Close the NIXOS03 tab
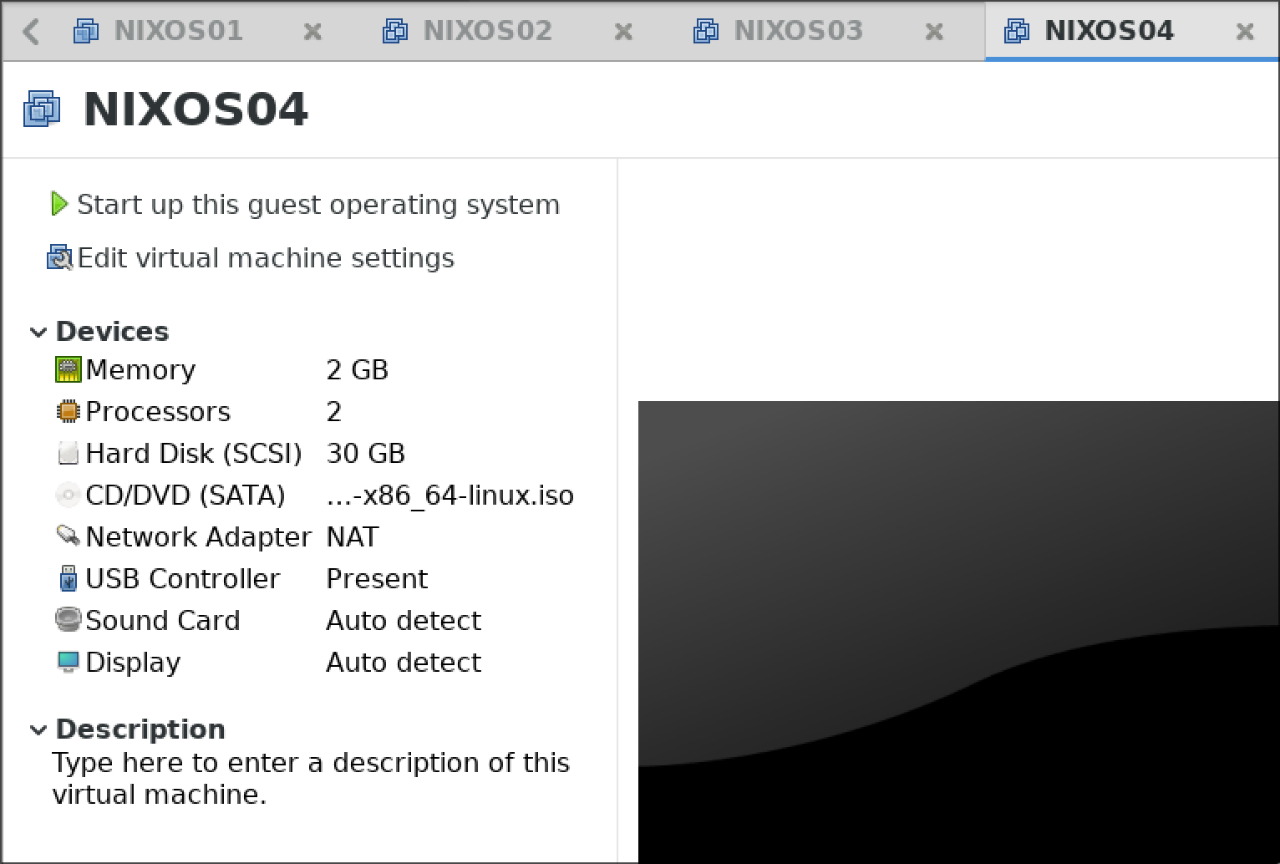This screenshot has width=1280, height=864. click(934, 33)
